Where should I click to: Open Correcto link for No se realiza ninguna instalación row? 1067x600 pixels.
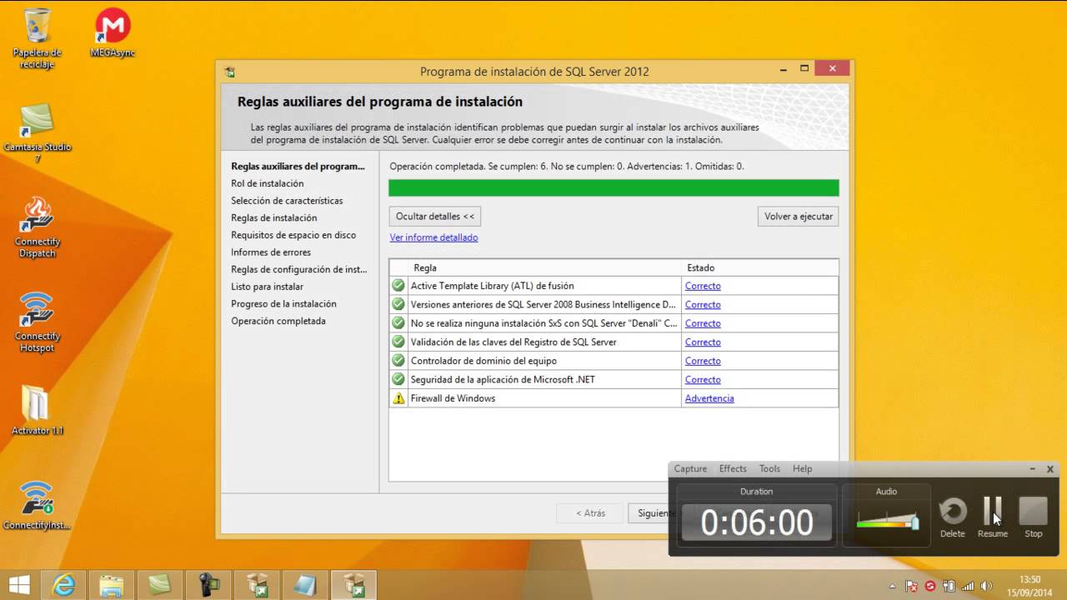click(703, 323)
